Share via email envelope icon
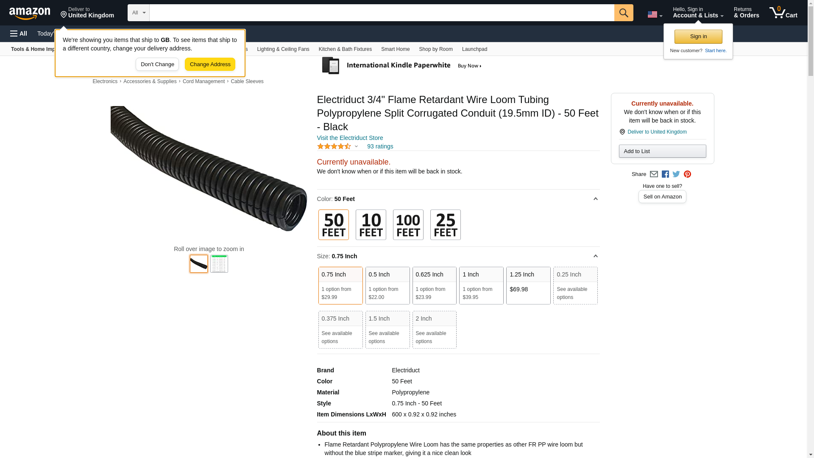 click(654, 174)
